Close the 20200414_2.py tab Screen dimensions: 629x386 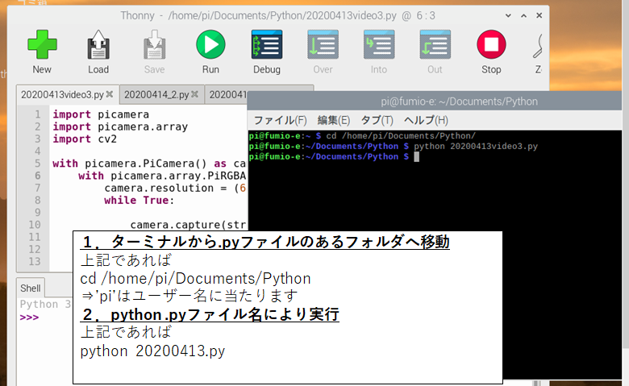(x=194, y=94)
